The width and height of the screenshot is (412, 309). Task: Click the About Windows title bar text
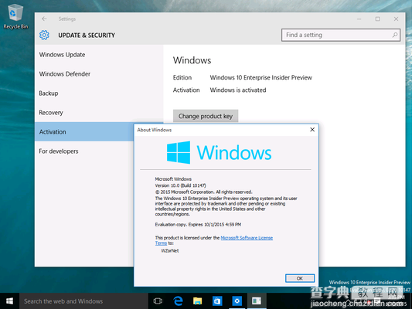click(x=155, y=130)
